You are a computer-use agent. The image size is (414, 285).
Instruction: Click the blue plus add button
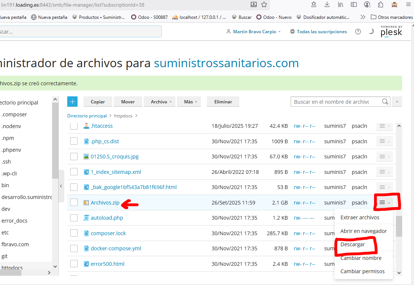point(72,102)
